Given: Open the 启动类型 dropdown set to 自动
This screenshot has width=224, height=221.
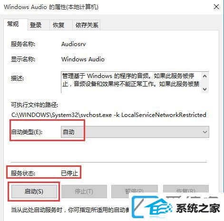Looking at the screenshot, I should pos(135,132).
